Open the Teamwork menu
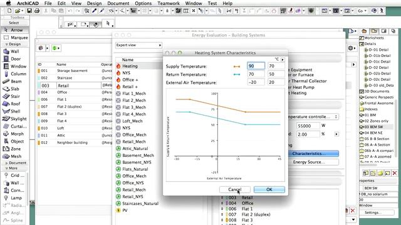401x225 pixels. [x=169, y=3]
